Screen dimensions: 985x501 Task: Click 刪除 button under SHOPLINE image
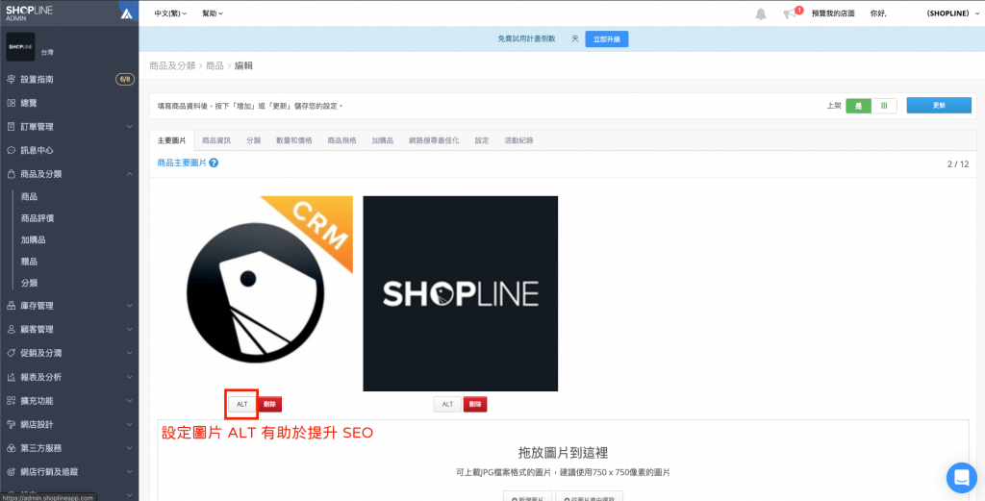pos(475,404)
